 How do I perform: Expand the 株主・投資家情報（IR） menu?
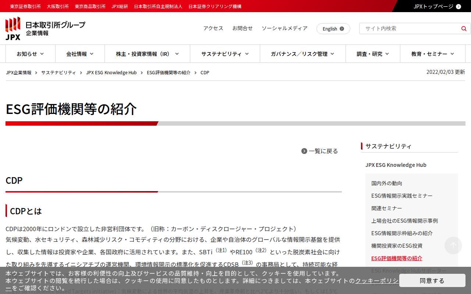pos(147,54)
